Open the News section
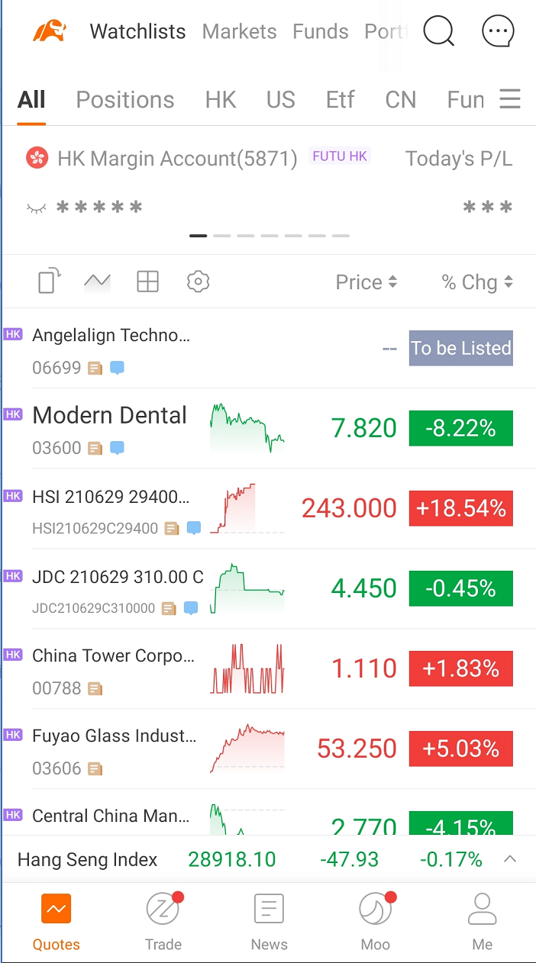 (269, 920)
